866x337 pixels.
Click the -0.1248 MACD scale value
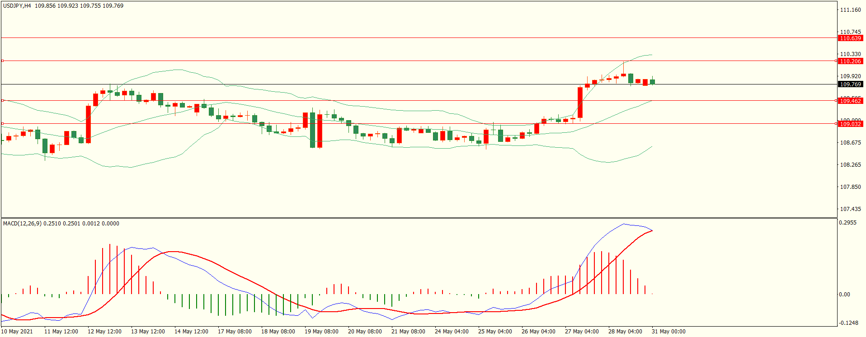[848, 323]
